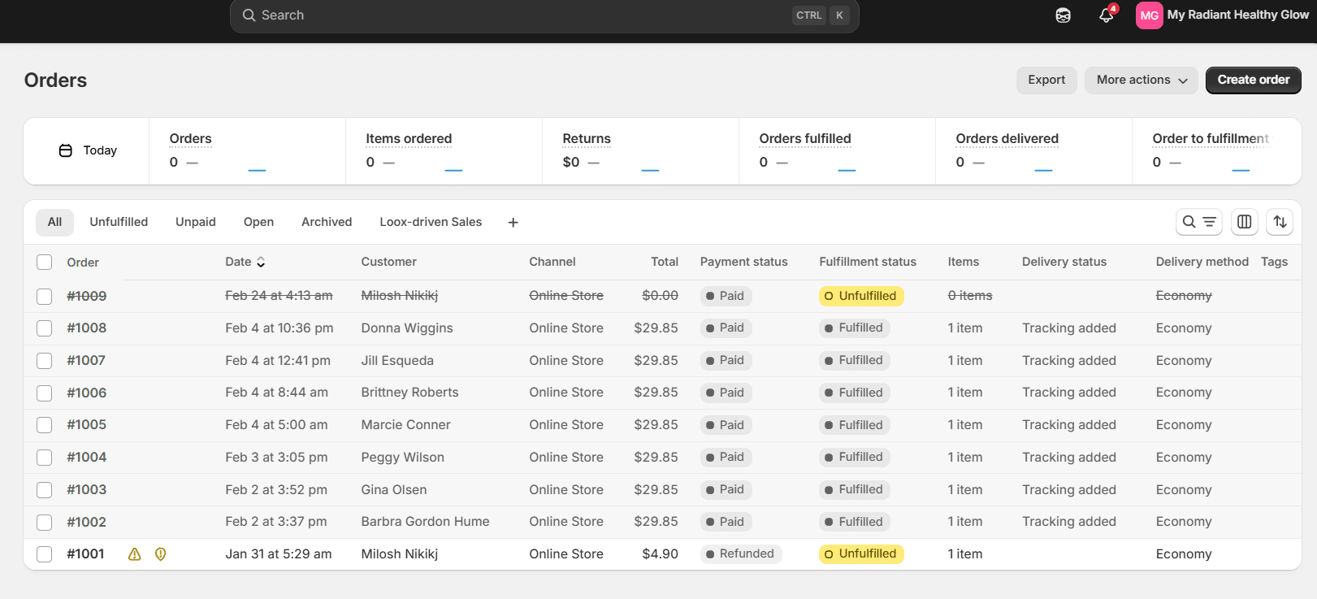1317x599 pixels.
Task: Open the Sidekick assistant icon
Action: click(1063, 15)
